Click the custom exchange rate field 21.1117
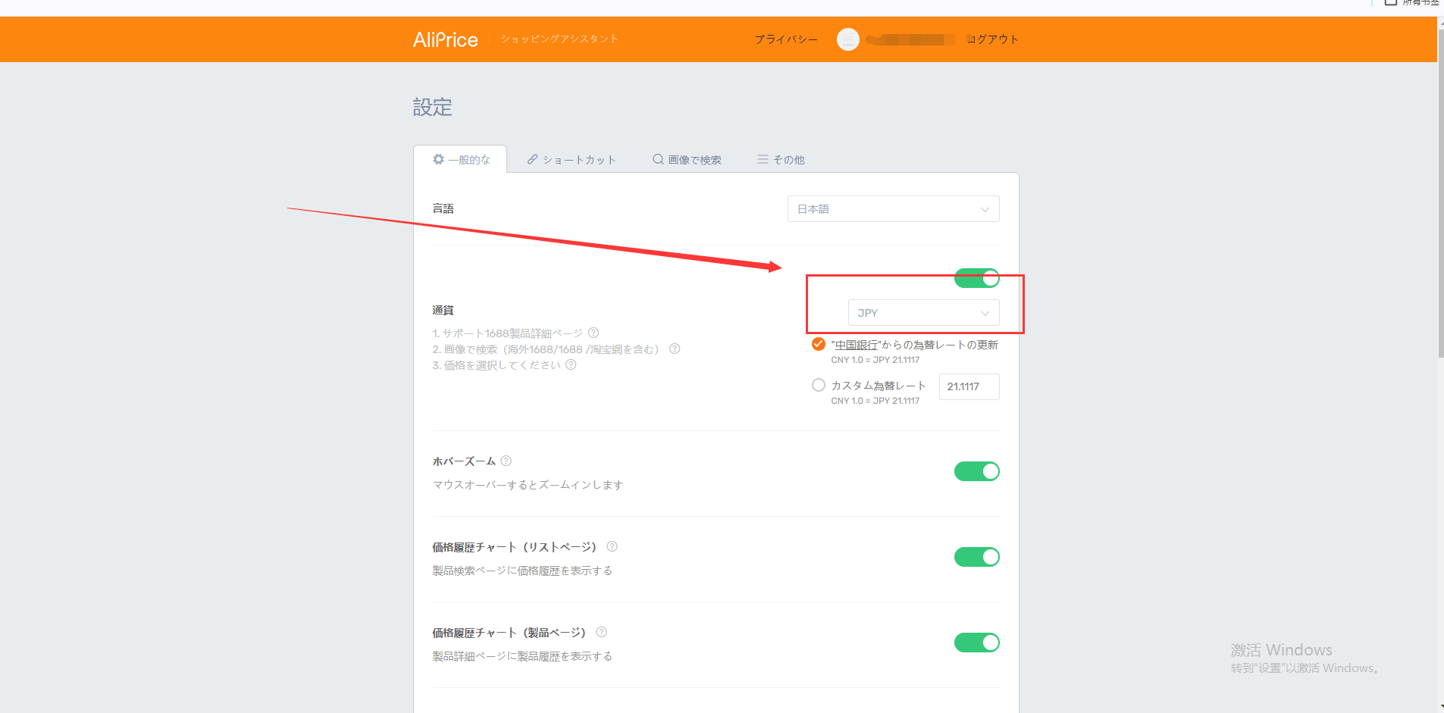The height and width of the screenshot is (713, 1444). tap(969, 386)
